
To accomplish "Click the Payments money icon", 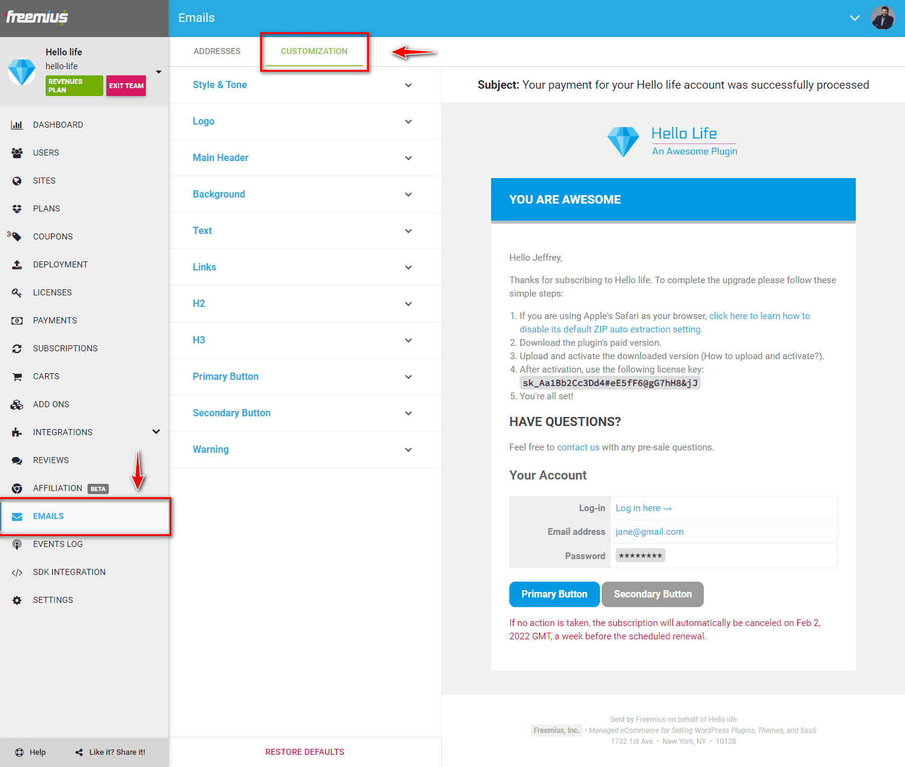I will tap(17, 320).
